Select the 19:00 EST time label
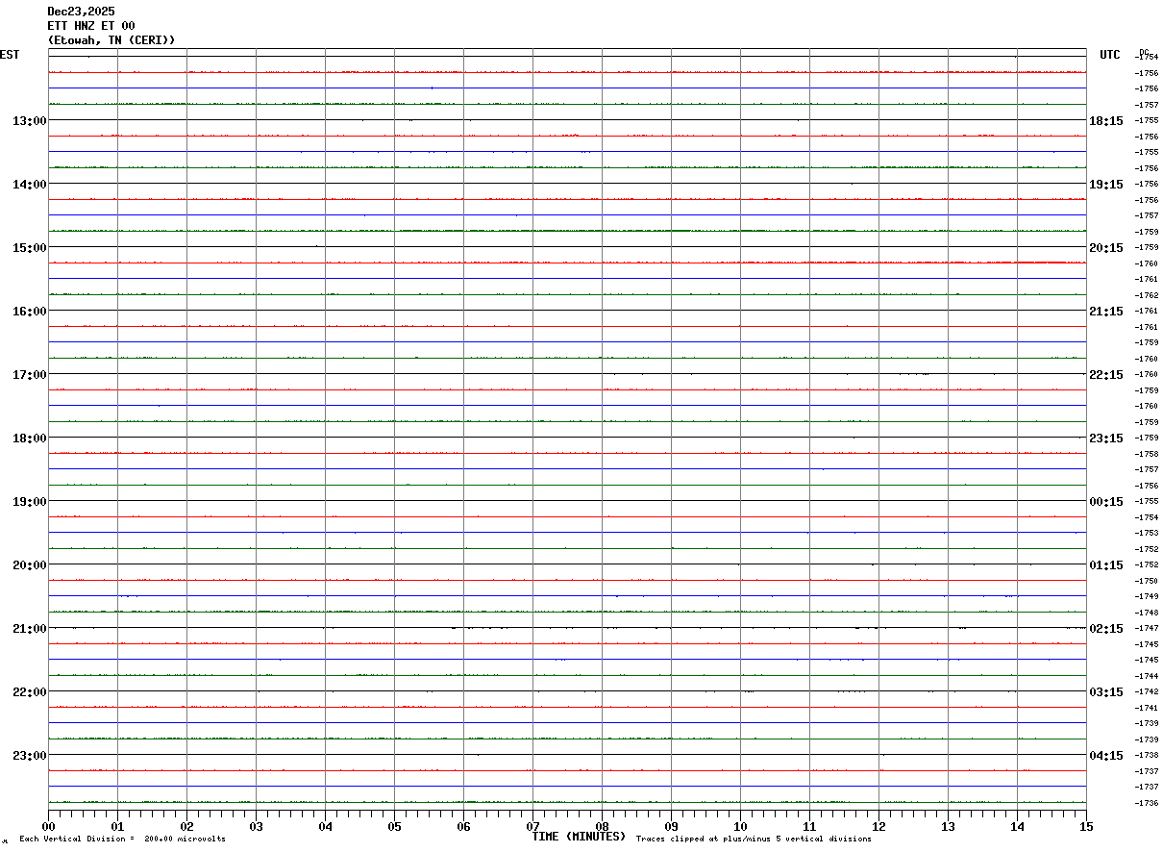Image resolution: width=1163 pixels, height=852 pixels. point(30,501)
